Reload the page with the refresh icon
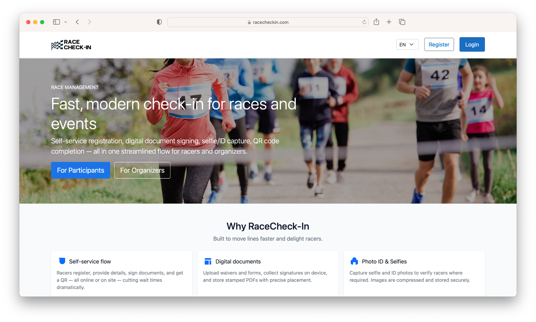536x322 pixels. coord(364,22)
